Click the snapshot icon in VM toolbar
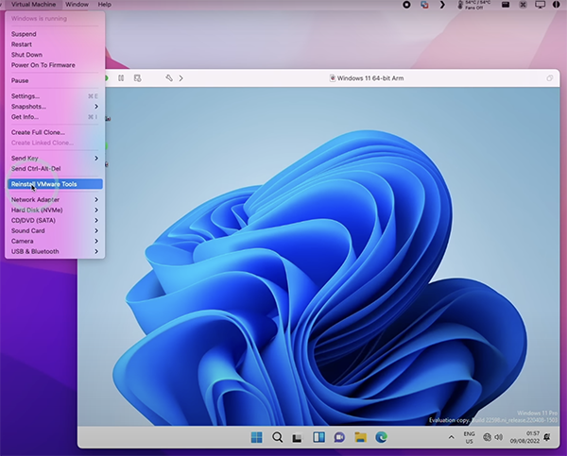The width and height of the screenshot is (567, 456). tap(137, 78)
